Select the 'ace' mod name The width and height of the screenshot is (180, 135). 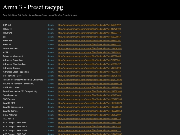pyautogui.click(x=5, y=37)
